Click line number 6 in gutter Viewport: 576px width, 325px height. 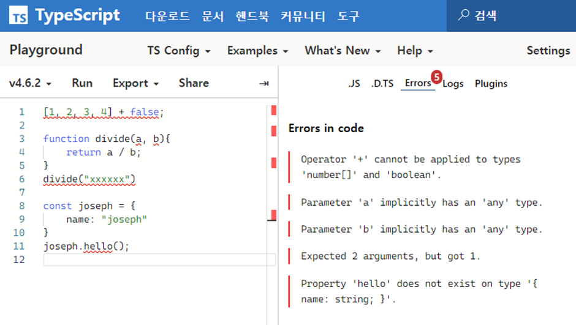[21, 179]
